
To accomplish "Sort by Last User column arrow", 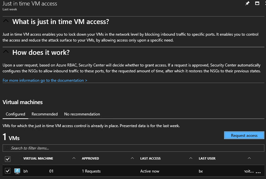I will pyautogui.click(x=249, y=158).
